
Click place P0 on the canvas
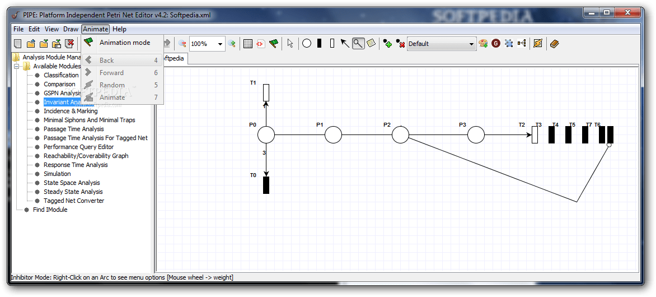click(266, 135)
